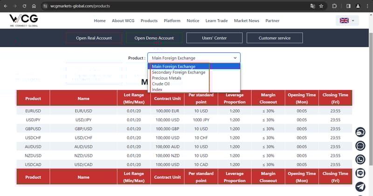Open the LINE messenger icon
Viewport: 373px width, 196px height.
pyautogui.click(x=360, y=173)
